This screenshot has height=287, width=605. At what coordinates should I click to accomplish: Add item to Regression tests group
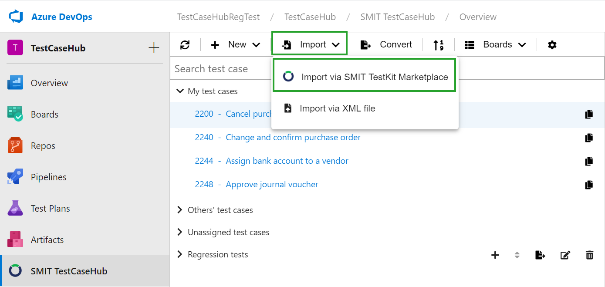495,255
